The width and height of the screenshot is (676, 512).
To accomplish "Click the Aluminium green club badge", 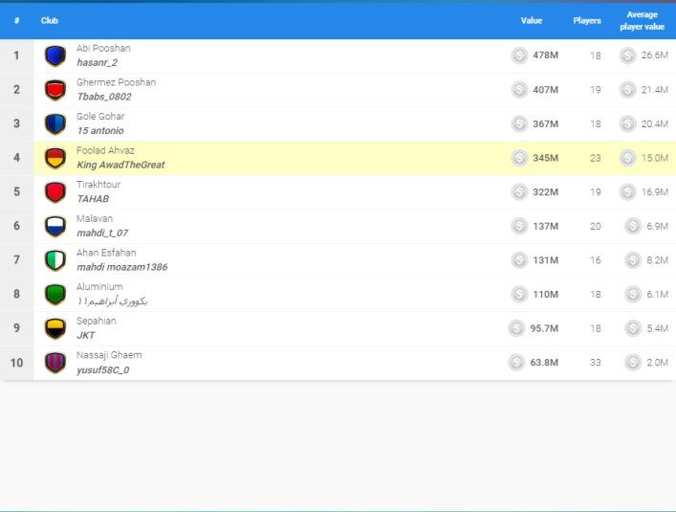I will point(55,294).
